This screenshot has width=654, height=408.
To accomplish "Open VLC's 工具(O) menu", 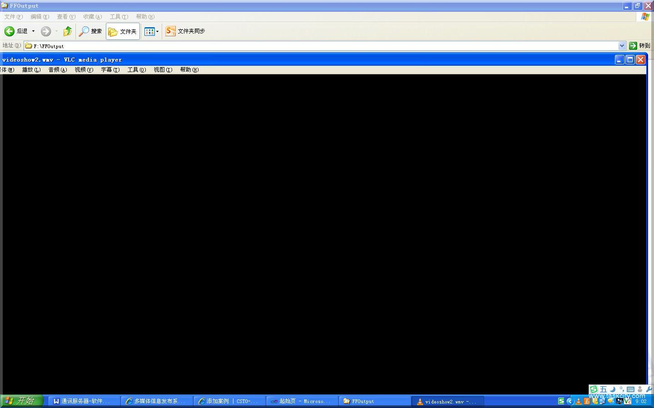I will [137, 70].
